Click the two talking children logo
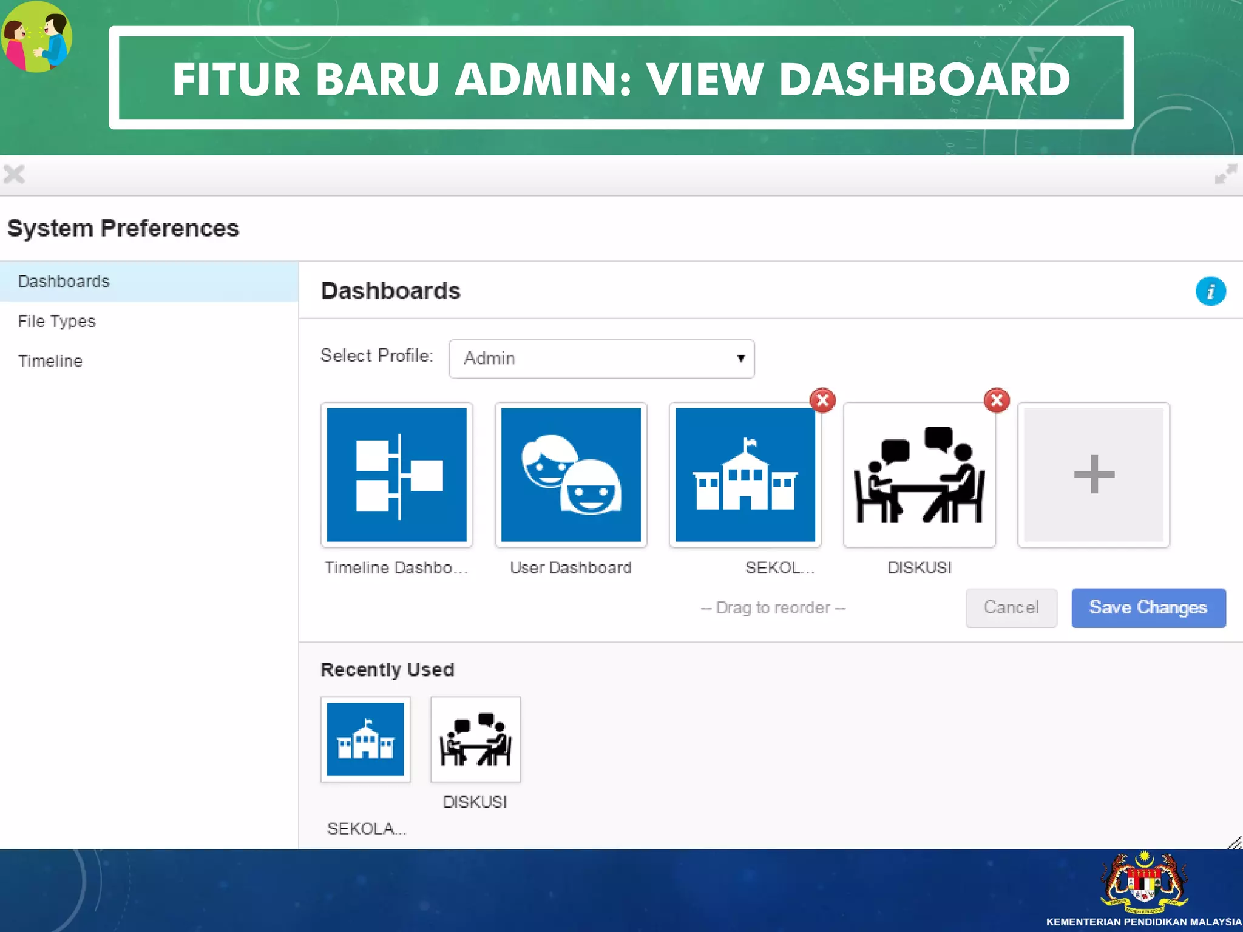 (x=36, y=36)
